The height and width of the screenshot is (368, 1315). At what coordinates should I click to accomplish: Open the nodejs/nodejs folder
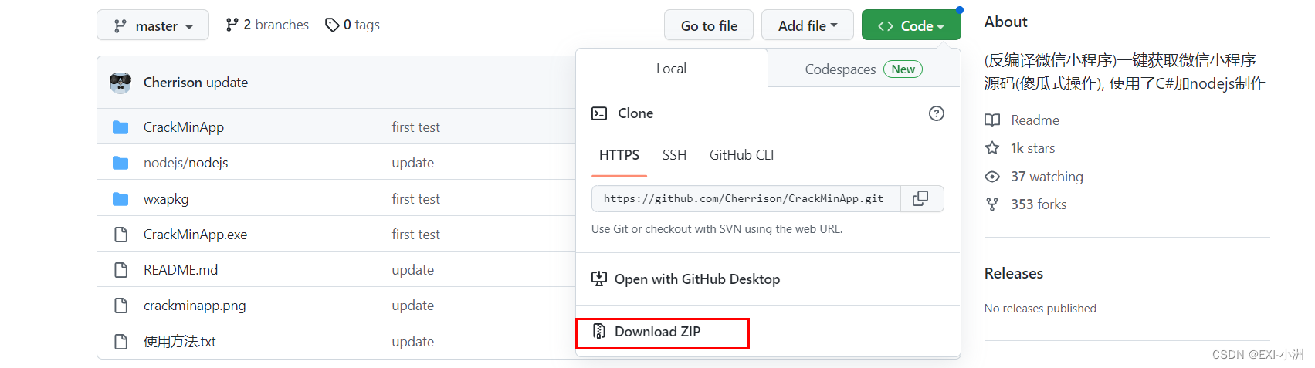coord(186,163)
